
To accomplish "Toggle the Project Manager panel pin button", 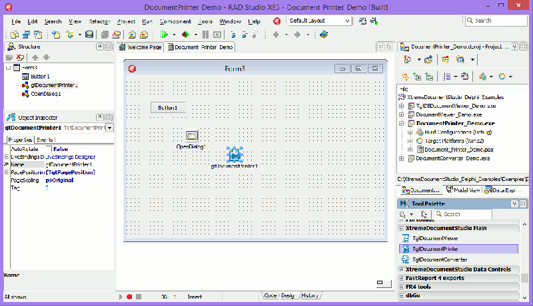I will click(514, 47).
